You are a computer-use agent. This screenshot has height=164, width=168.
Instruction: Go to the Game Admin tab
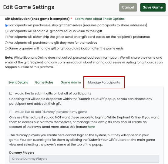coord(71,82)
